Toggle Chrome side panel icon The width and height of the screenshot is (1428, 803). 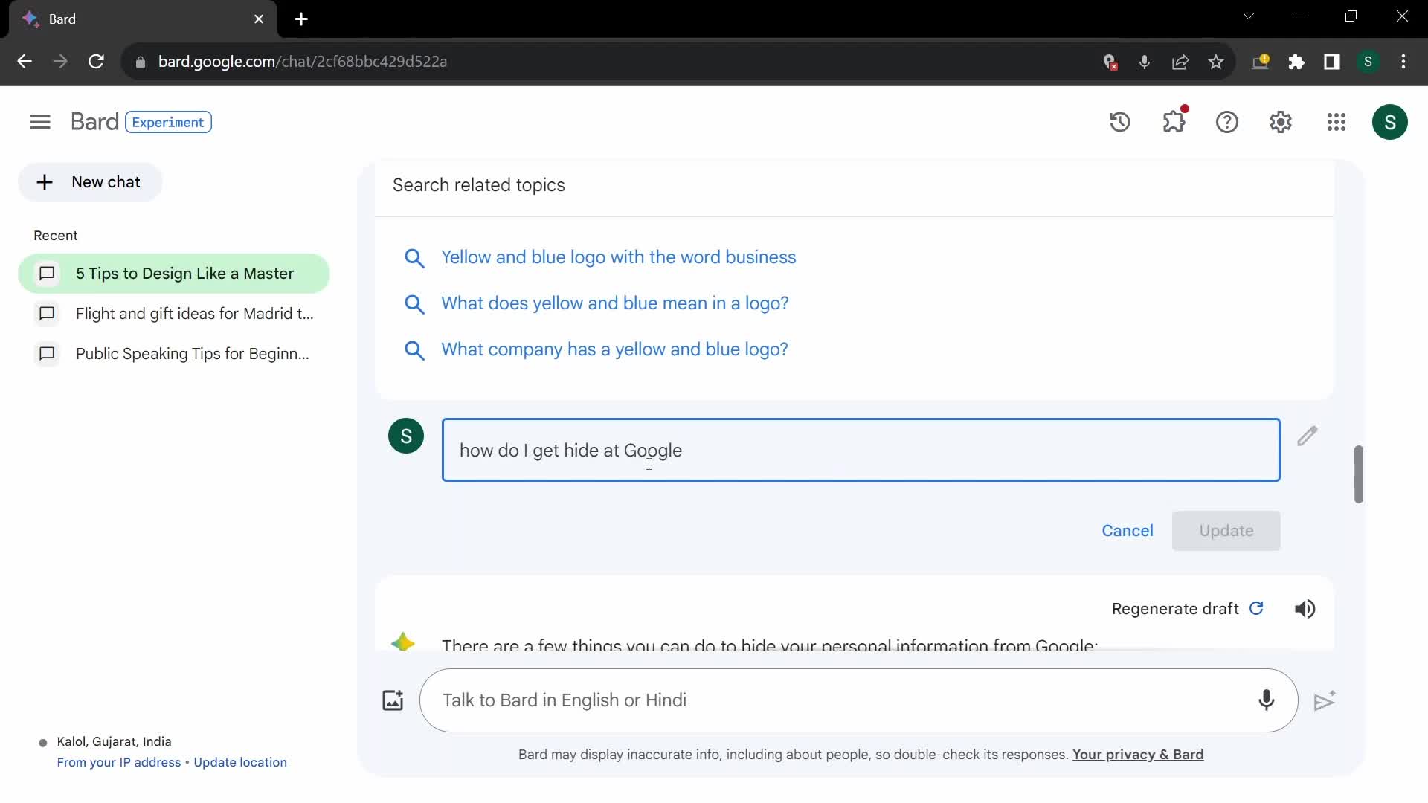tap(1332, 62)
